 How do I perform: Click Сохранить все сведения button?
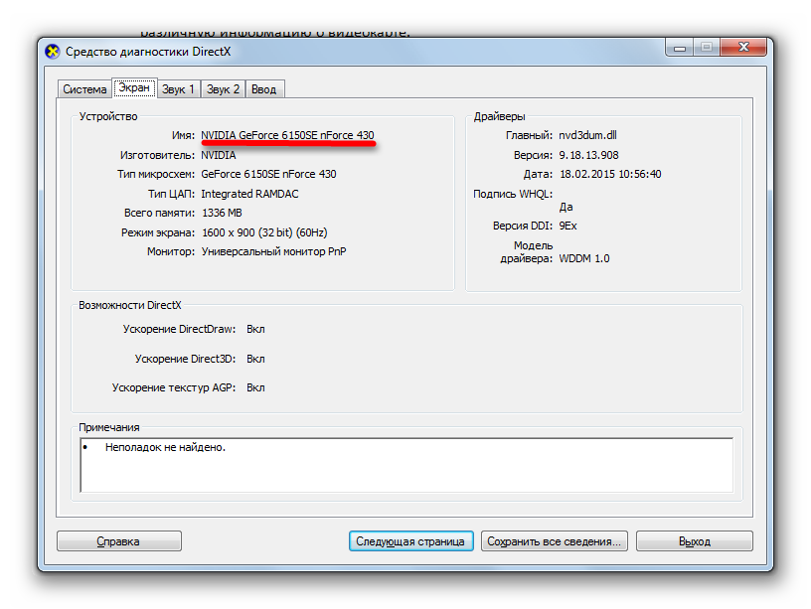(554, 541)
